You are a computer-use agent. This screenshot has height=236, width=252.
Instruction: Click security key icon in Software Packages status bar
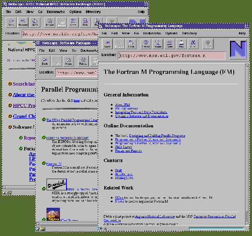pyautogui.click(x=40, y=229)
